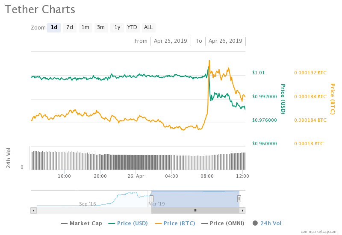Select the 7d zoom range
Screen dimensions: 342x235
(70, 28)
